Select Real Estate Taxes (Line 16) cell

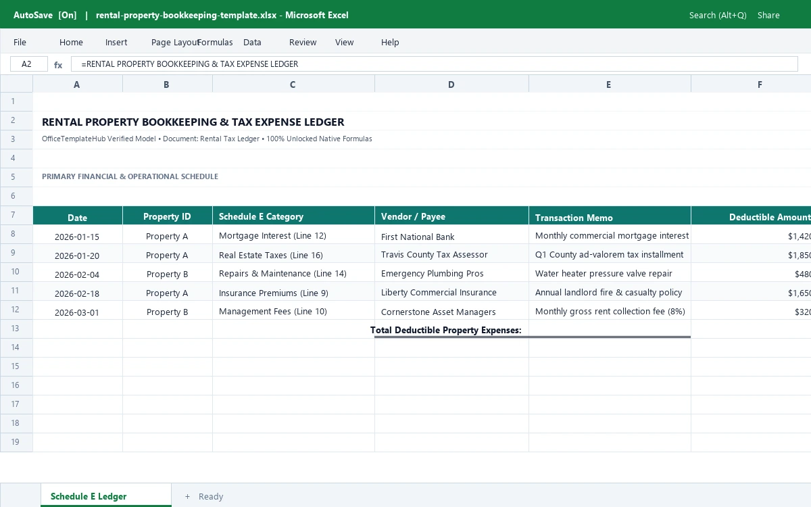pos(293,255)
